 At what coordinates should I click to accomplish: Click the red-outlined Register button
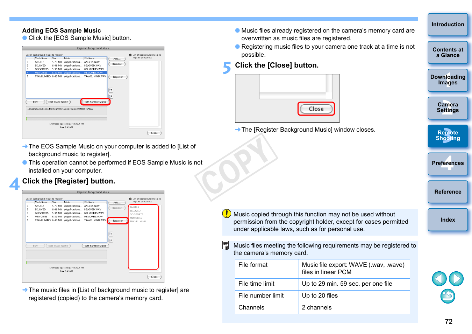118,221
